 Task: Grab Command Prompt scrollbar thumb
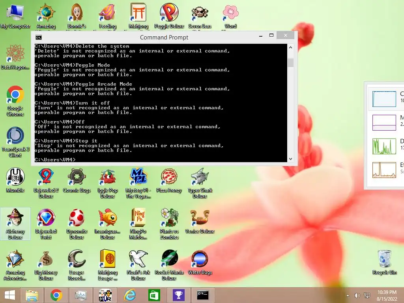[290, 63]
